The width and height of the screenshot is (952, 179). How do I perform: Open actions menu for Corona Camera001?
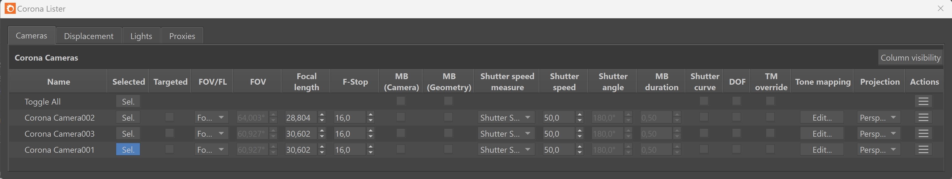[923, 150]
